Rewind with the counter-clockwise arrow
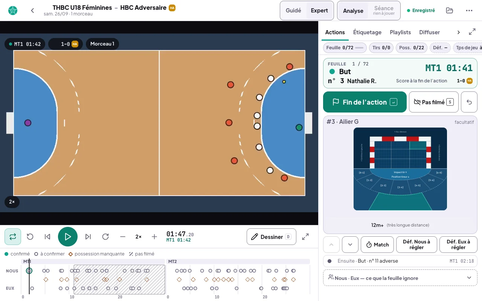This screenshot has height=301, width=482. (30, 237)
